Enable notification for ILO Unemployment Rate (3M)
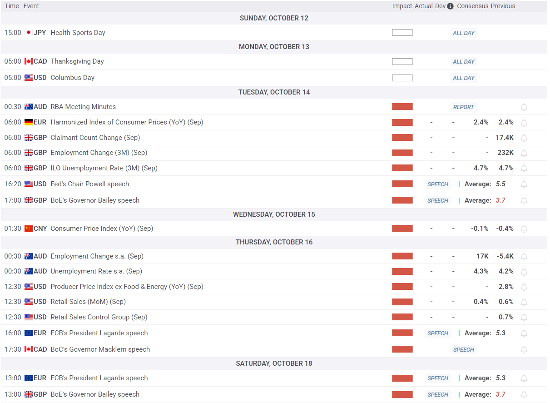Viewport: 550px width, 403px height. pyautogui.click(x=524, y=169)
